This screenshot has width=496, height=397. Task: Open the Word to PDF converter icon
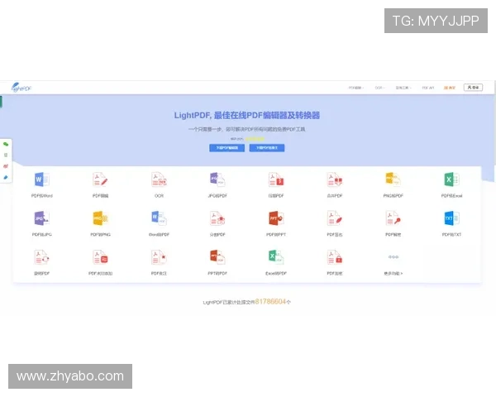(x=159, y=218)
